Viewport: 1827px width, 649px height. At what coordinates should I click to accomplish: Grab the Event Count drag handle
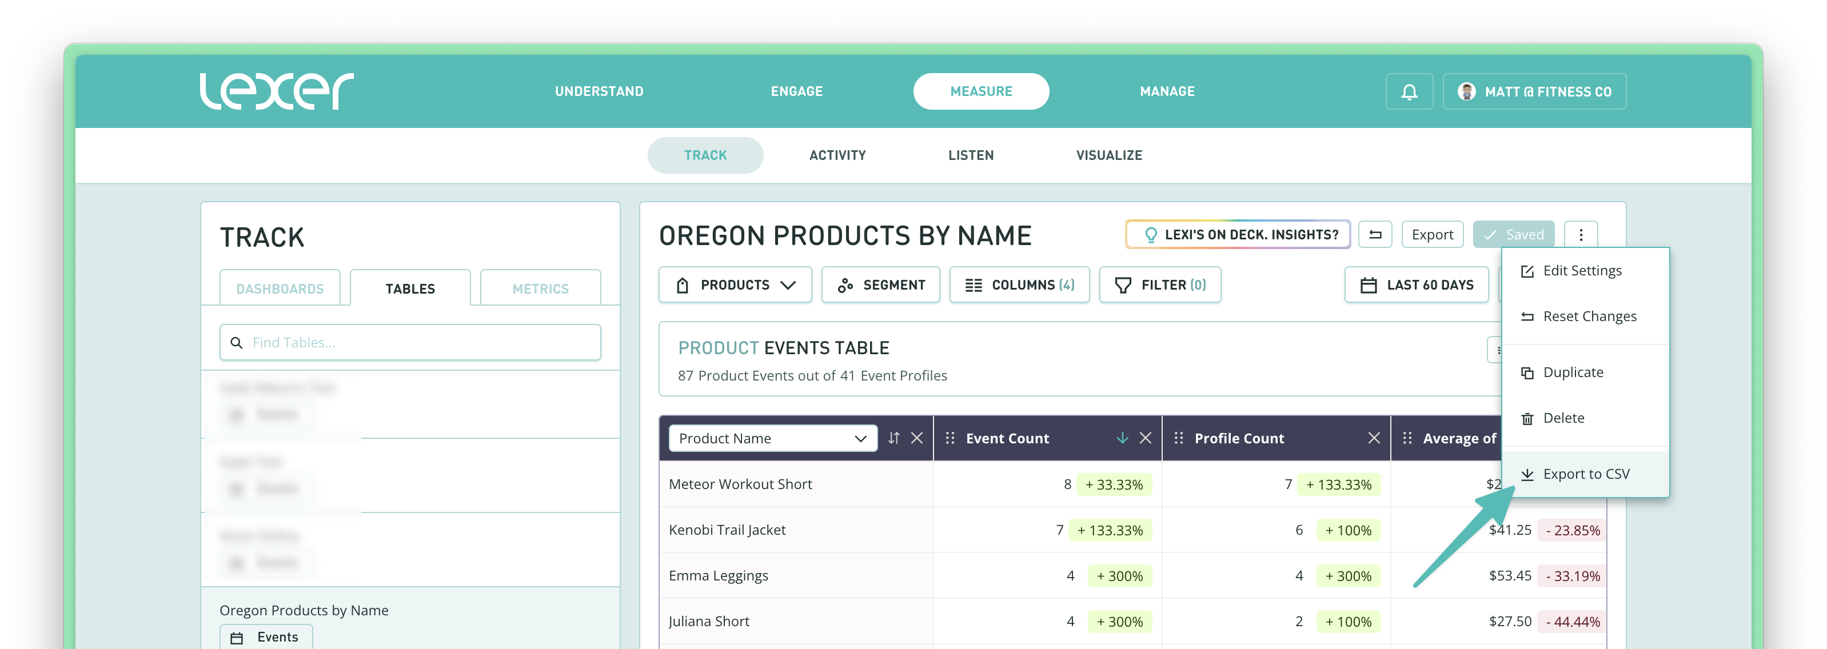pos(950,438)
